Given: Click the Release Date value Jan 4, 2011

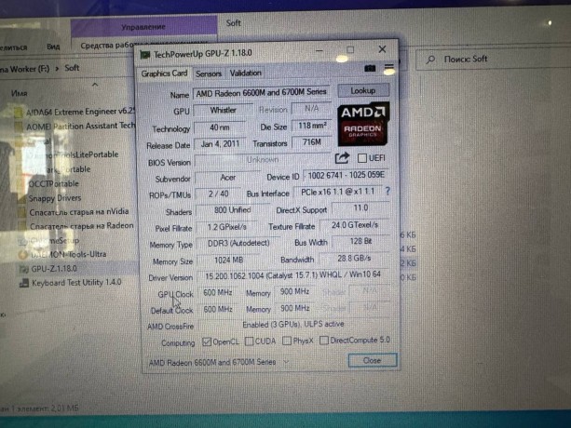Looking at the screenshot, I should point(220,144).
